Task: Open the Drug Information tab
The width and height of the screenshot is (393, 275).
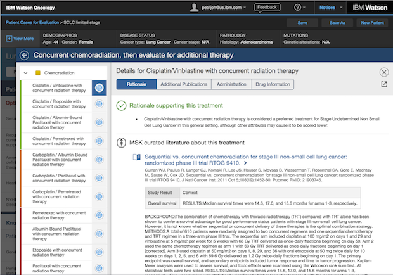Action: coord(273,84)
